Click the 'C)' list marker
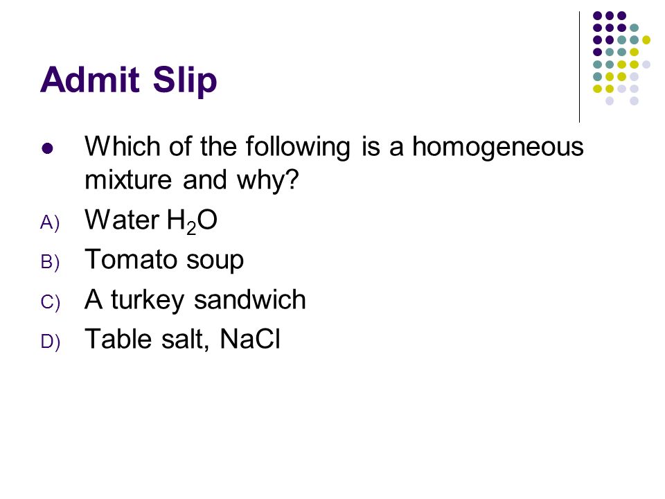665x499 pixels. coord(50,302)
